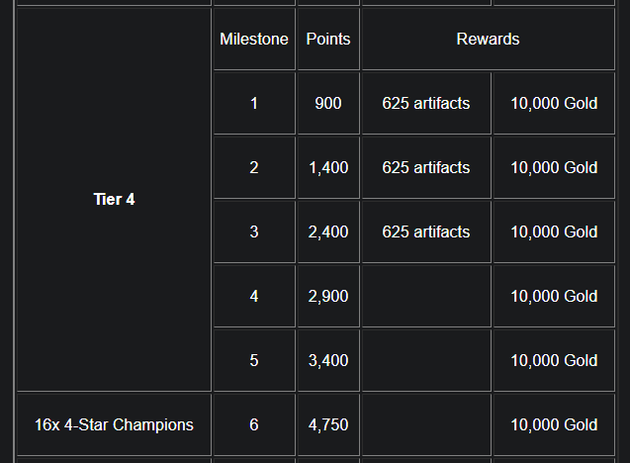This screenshot has height=463, width=630.
Task: Click 625 artifacts in milestone 3 row
Action: point(426,231)
